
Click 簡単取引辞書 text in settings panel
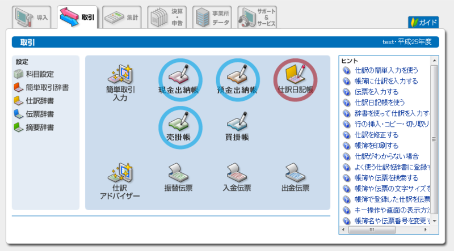pos(47,88)
